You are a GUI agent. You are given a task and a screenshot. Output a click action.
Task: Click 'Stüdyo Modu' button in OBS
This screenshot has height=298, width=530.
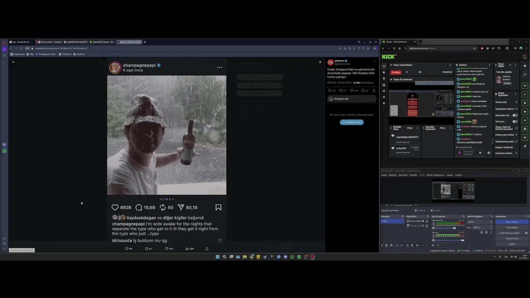pos(512,238)
